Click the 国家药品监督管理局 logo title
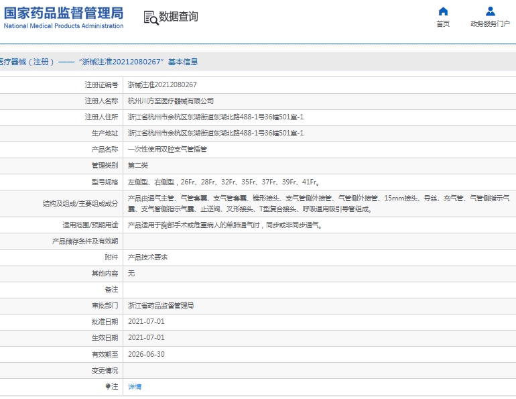 [x=64, y=13]
